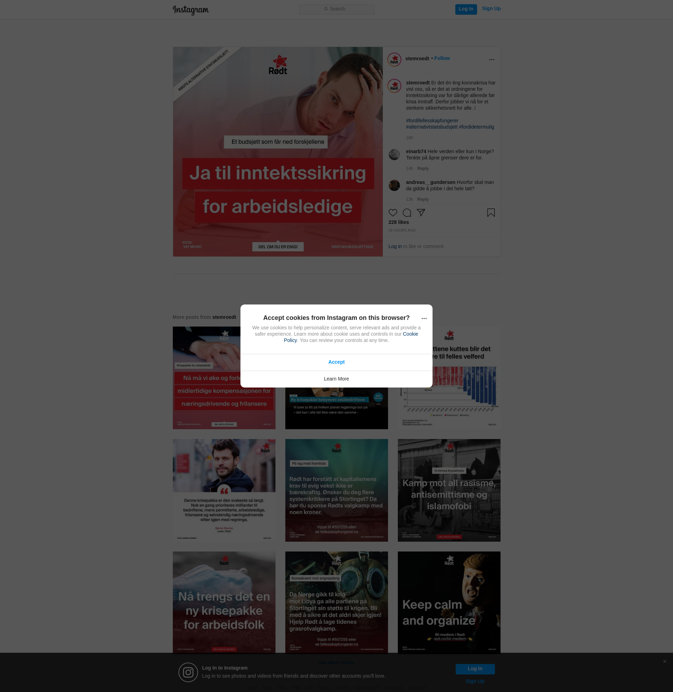Click Learn More in cookie dialog

[336, 379]
